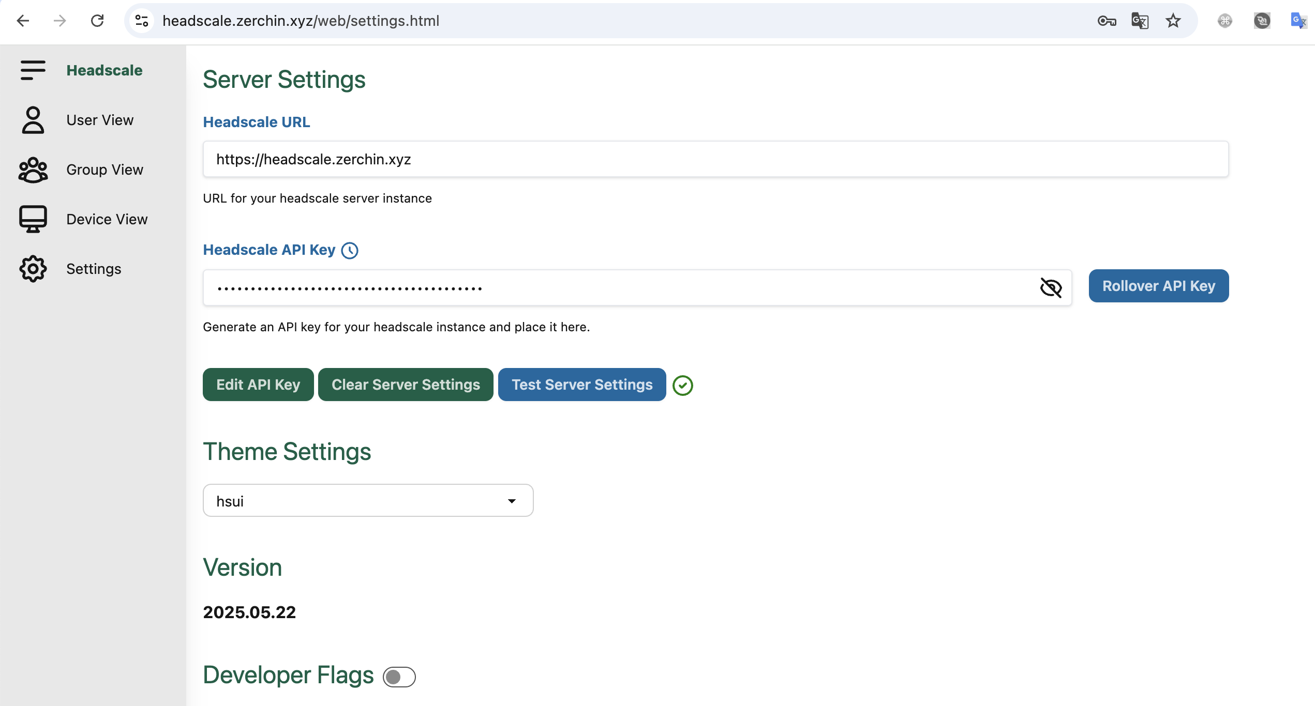Click the Headscale API Key label

point(269,250)
